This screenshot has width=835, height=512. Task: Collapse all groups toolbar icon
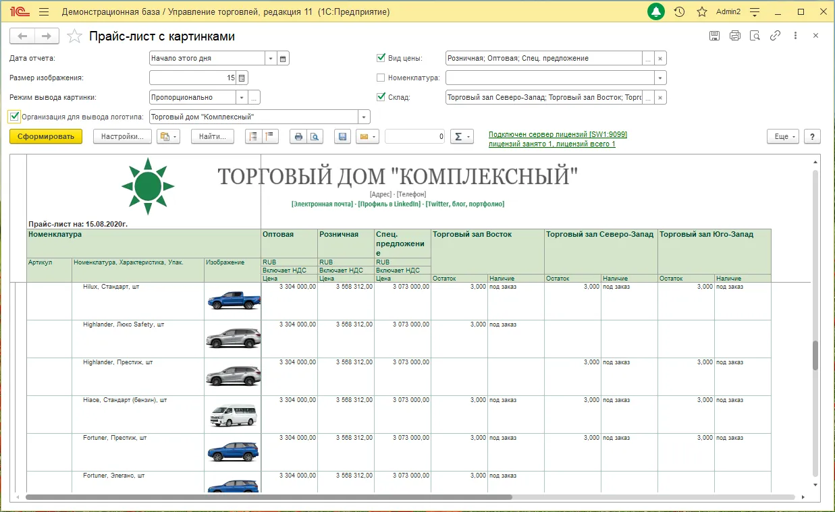point(270,136)
